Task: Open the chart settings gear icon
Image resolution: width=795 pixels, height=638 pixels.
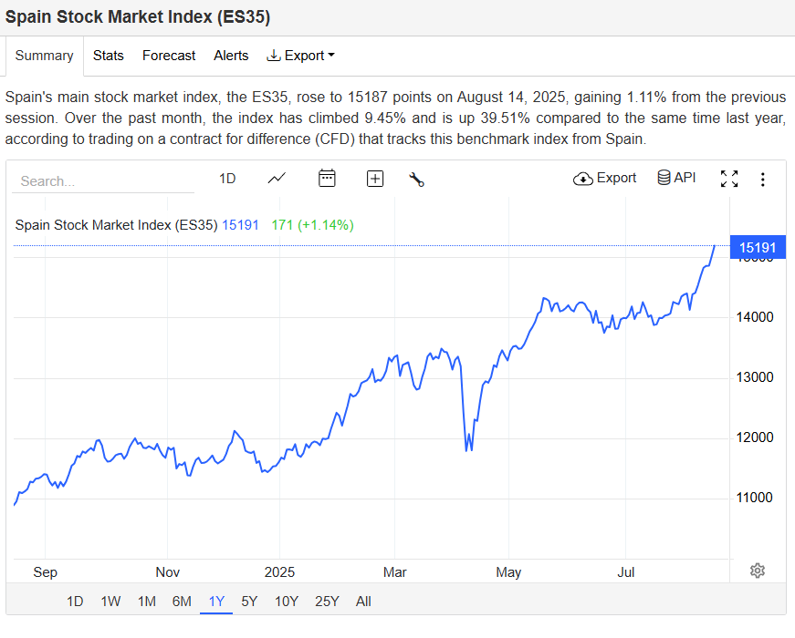Action: pos(757,571)
